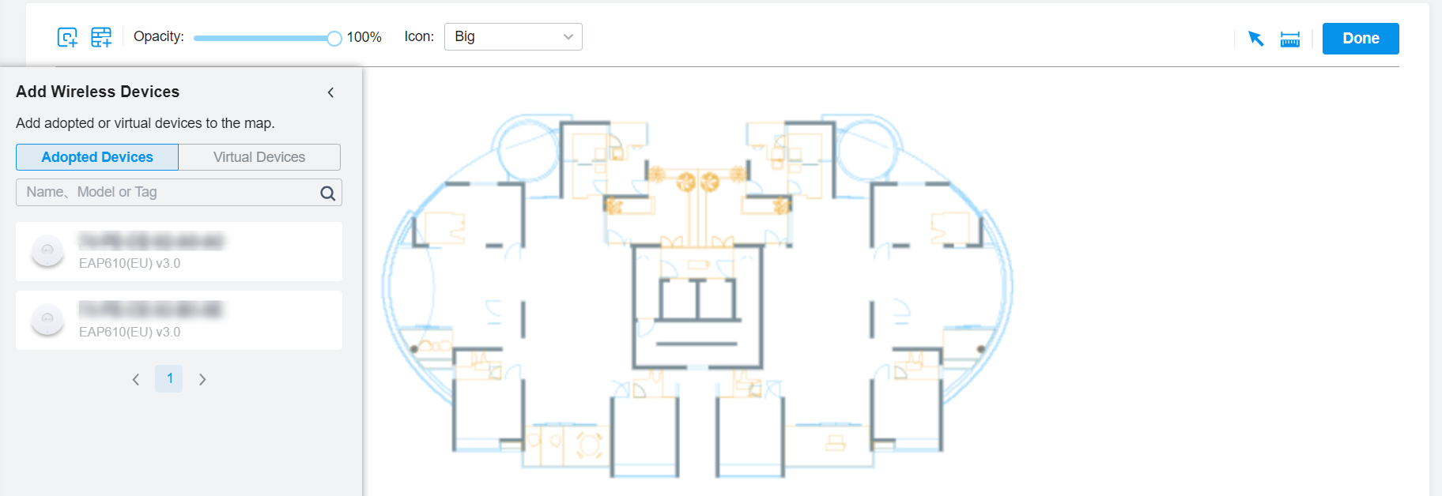Open the Icon size dropdown
The height and width of the screenshot is (496, 1442).
pos(513,37)
